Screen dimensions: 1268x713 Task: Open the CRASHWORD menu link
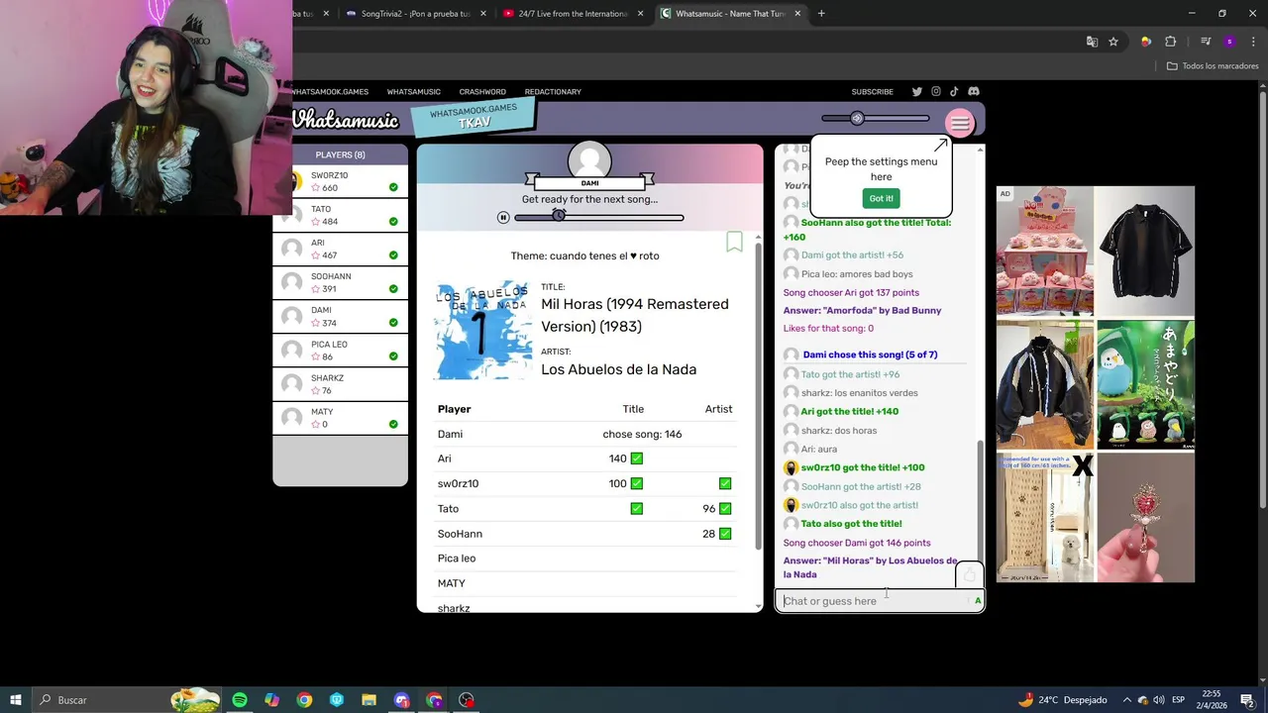click(482, 92)
